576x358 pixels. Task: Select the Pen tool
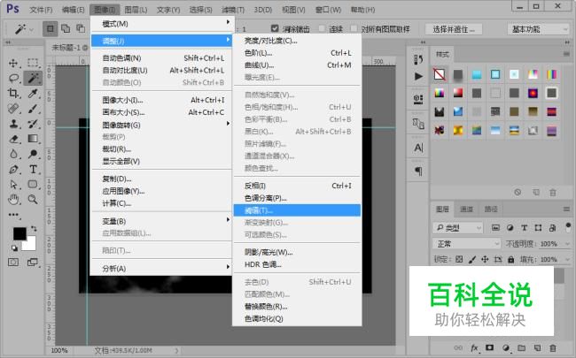click(x=13, y=170)
